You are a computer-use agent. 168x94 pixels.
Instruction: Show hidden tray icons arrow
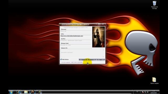tap(140, 92)
